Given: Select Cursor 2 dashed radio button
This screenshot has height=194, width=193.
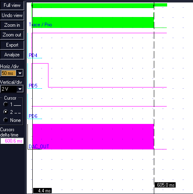Looking at the screenshot, I should [x=6, y=112].
